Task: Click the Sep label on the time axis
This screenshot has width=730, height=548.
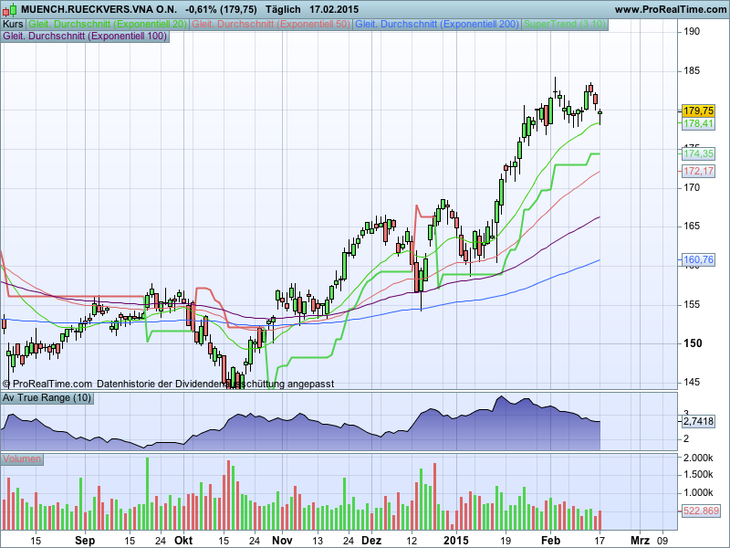Action: pos(85,541)
